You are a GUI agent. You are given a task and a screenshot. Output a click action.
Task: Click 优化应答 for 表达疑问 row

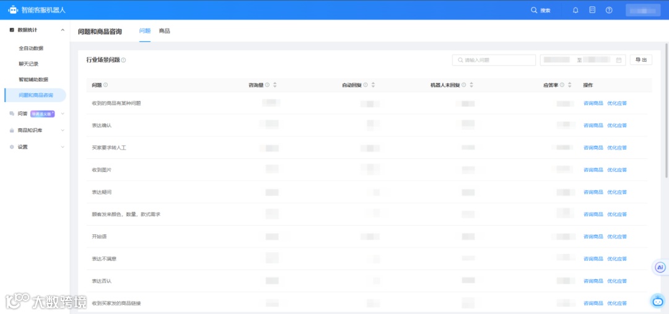(x=617, y=192)
